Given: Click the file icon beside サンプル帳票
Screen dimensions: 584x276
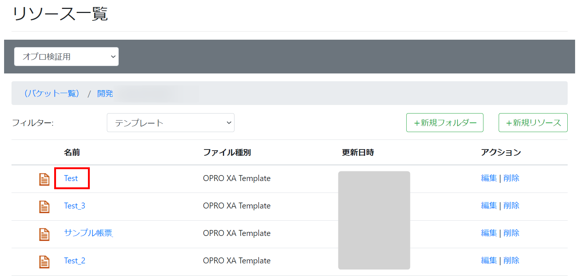Looking at the screenshot, I should 44,234.
